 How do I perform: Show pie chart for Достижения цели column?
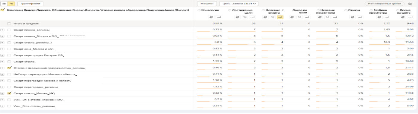coord(237,17)
